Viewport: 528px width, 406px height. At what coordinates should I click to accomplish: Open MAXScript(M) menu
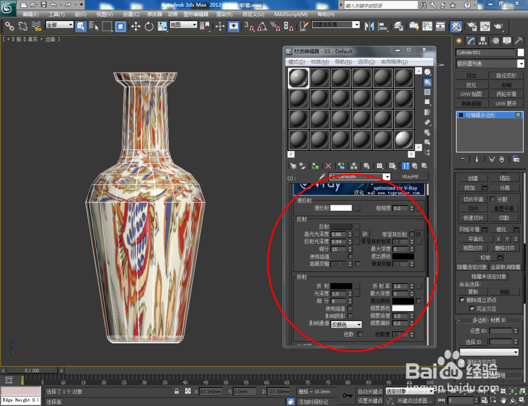click(x=290, y=14)
